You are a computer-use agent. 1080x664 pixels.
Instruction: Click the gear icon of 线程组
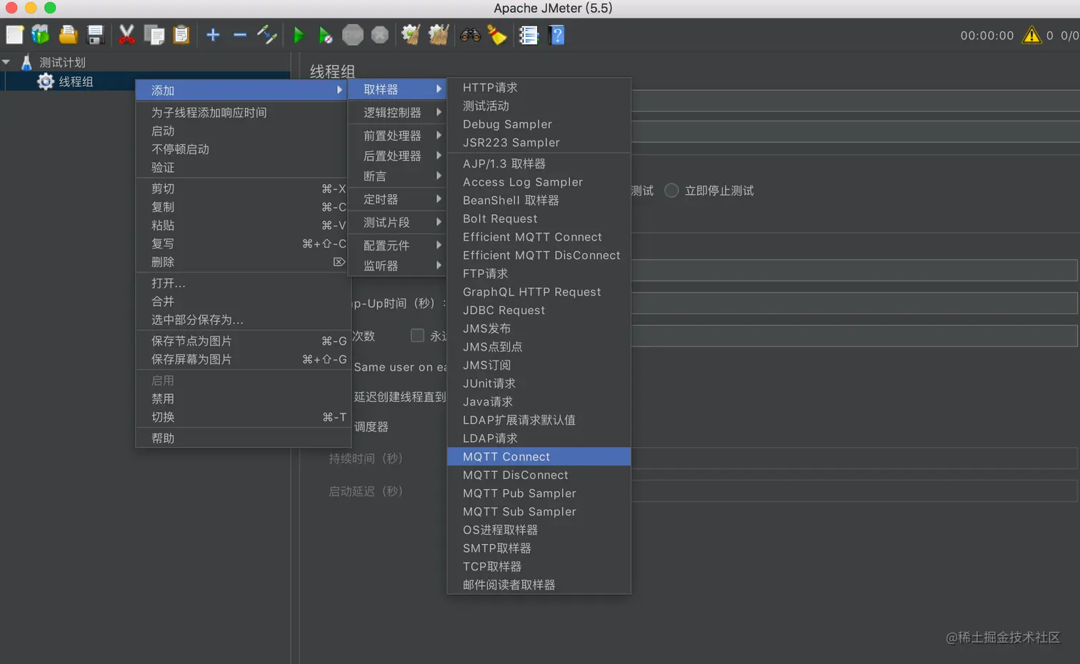coord(46,81)
